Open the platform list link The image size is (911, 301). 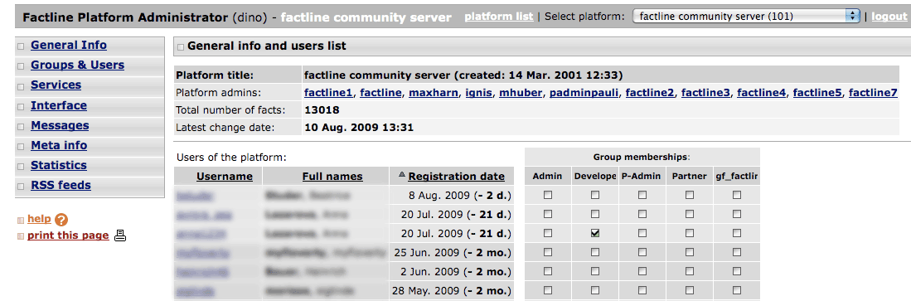pos(498,17)
